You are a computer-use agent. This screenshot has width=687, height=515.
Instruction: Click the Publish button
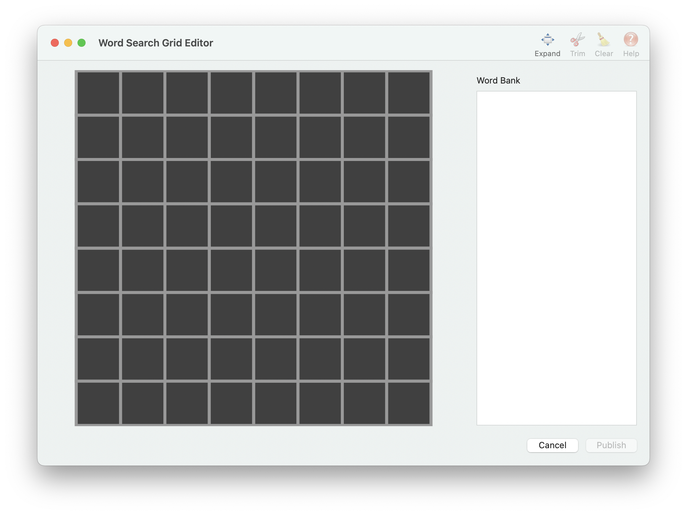611,445
